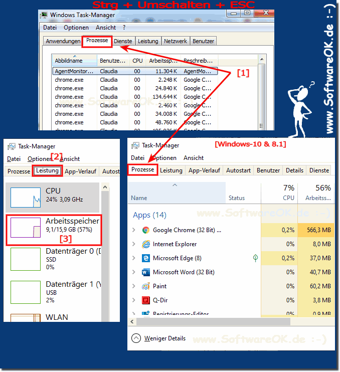The image size is (340, 372).
Task: Switch to Prozesse tab in Windows 7 Task-Manager
Action: click(x=97, y=41)
